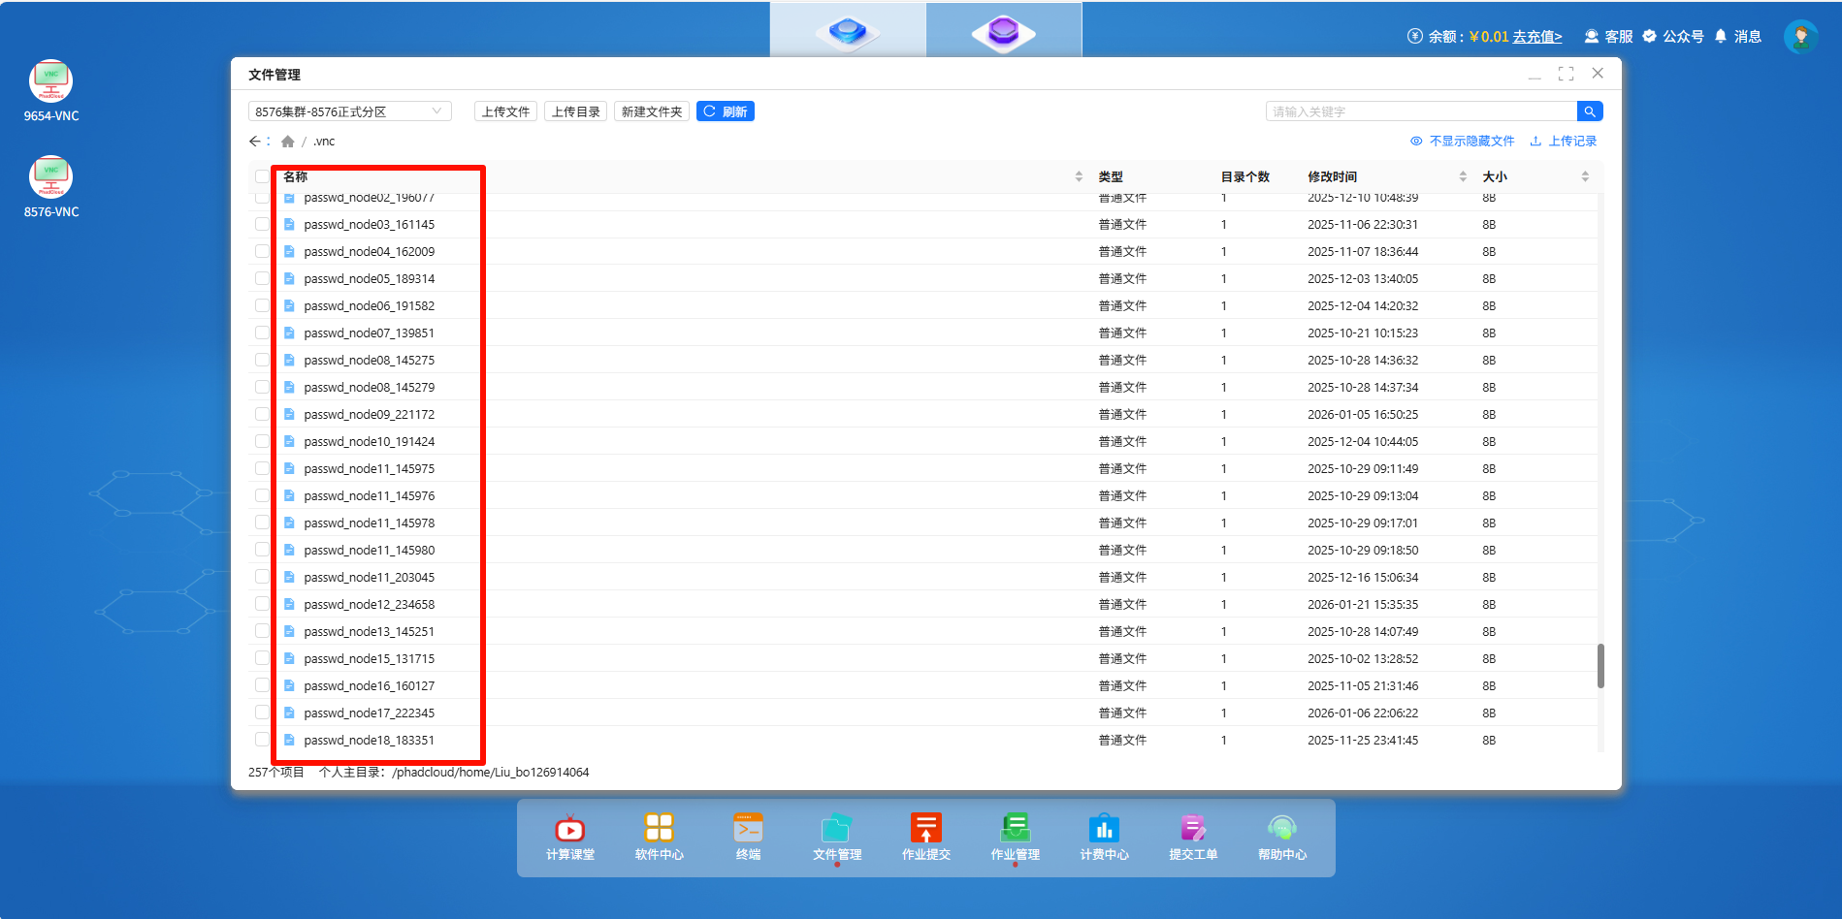1842x919 pixels.
Task: Tick the checkbox for passwd_node09_221172
Action: pos(262,414)
